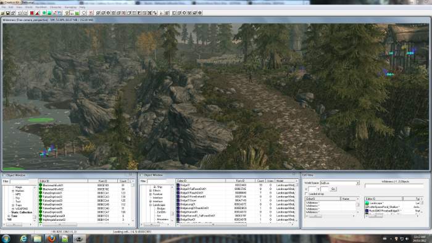The width and height of the screenshot is (432, 243).
Task: Select the BridgeLong01 row
Action: click(x=236, y=204)
